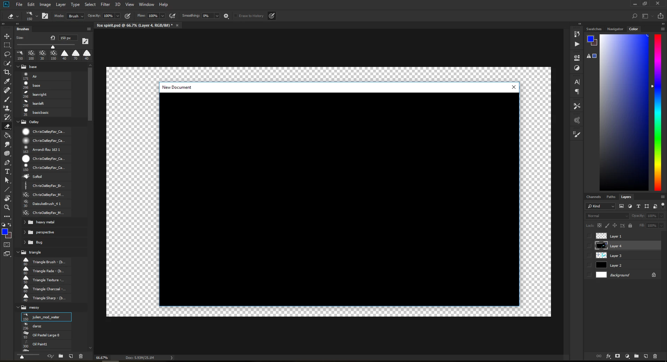The width and height of the screenshot is (667, 362).
Task: Select the Eyedropper tool
Action: [7, 81]
